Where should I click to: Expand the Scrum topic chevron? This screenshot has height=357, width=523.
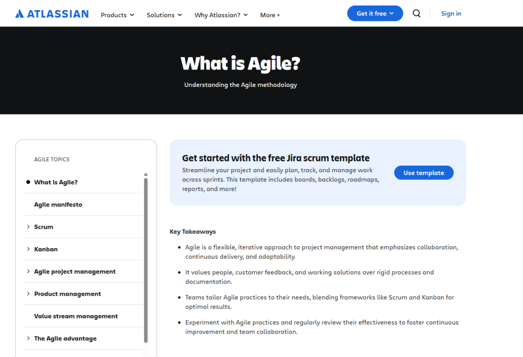point(28,227)
